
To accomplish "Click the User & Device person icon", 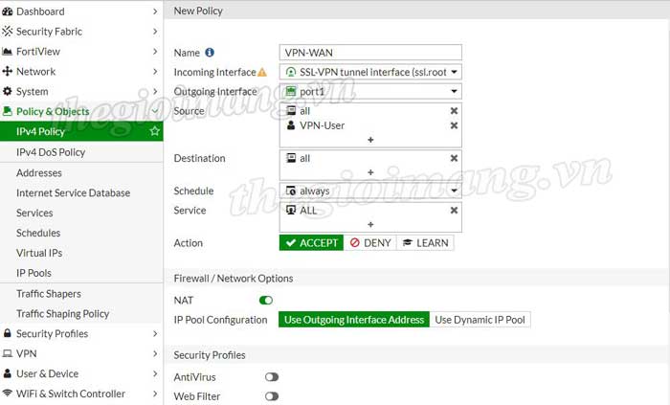I will click(x=8, y=373).
